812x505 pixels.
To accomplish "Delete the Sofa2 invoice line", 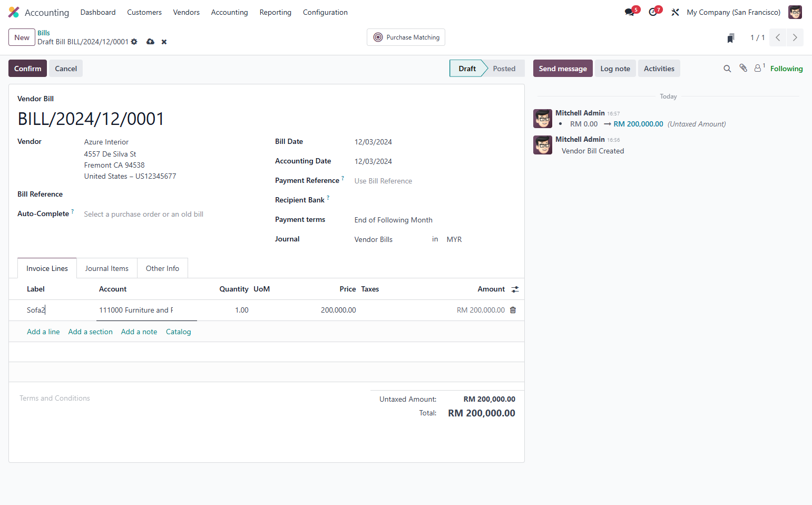I will (x=513, y=310).
